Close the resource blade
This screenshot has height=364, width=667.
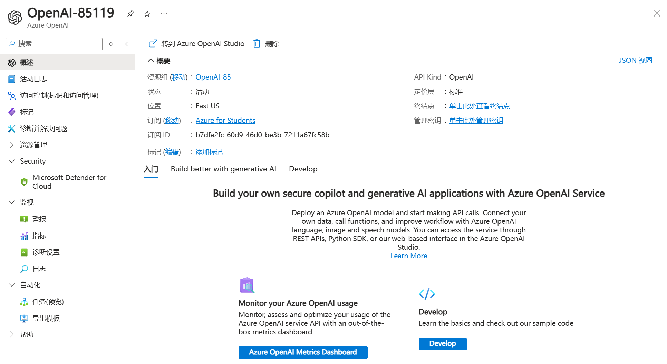pyautogui.click(x=657, y=13)
